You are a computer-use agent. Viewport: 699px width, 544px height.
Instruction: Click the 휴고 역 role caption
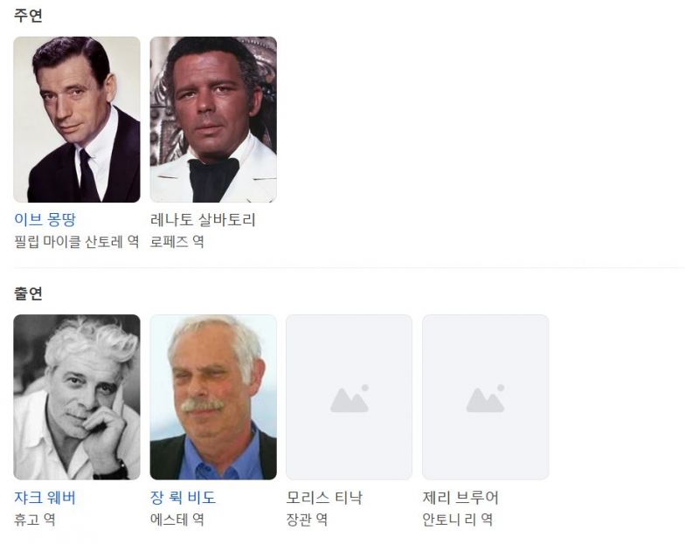tap(35, 520)
